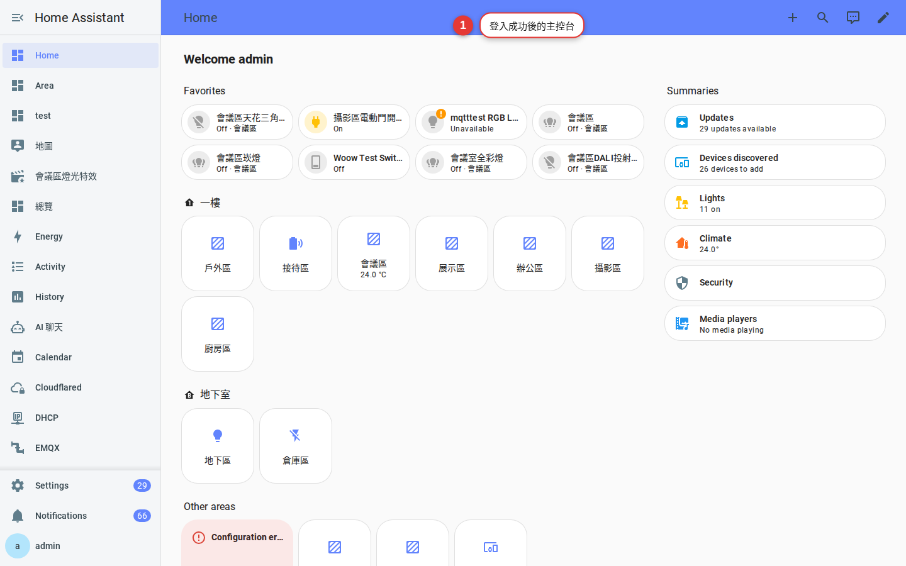Click the Settings gear icon
This screenshot has height=566, width=906.
click(x=18, y=486)
